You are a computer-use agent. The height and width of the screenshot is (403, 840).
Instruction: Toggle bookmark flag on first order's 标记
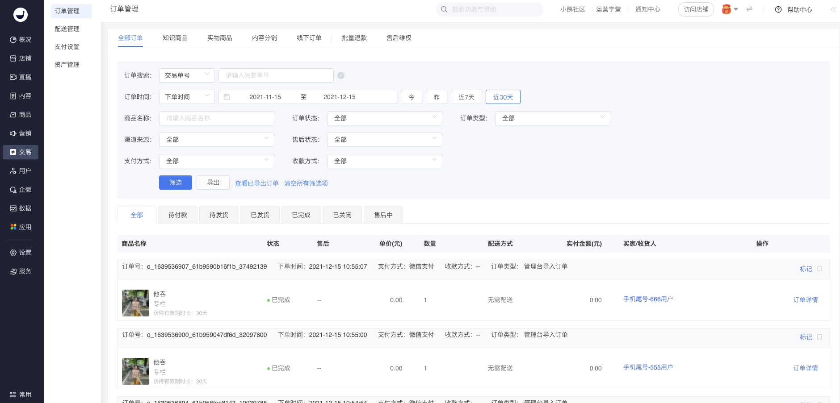pos(819,269)
